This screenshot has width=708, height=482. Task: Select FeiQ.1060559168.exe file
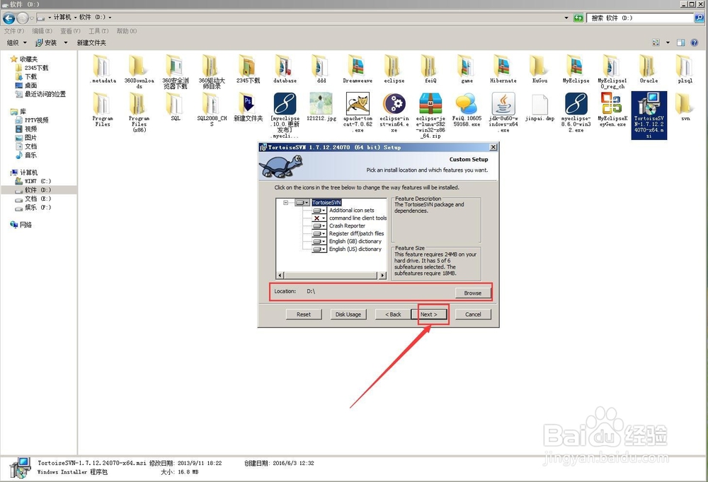pyautogui.click(x=467, y=110)
